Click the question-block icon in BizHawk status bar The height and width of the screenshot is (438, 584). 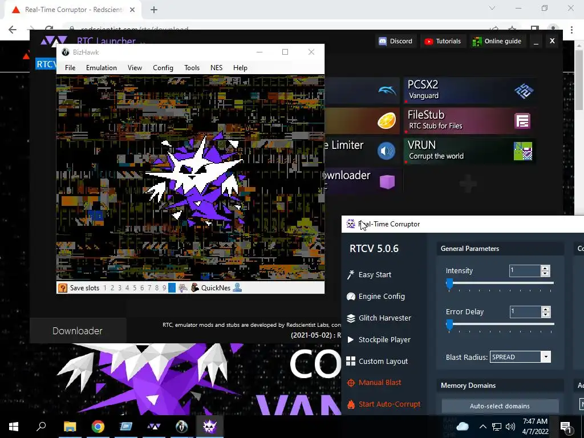coord(63,288)
